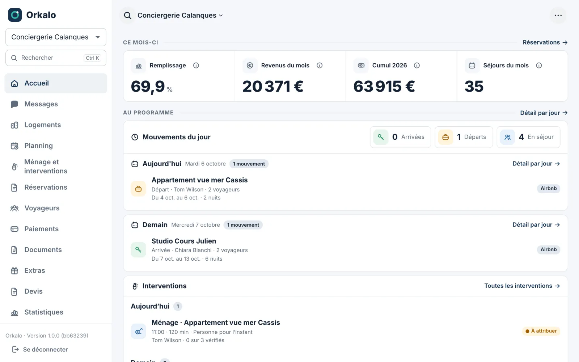Image resolution: width=579 pixels, height=362 pixels.
Task: Open Toutes les interventions link
Action: pyautogui.click(x=522, y=286)
